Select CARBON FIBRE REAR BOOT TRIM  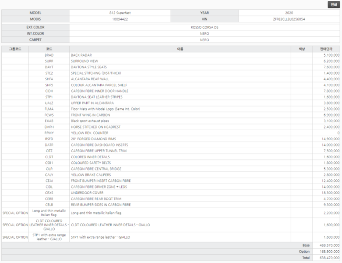[x=96, y=199]
